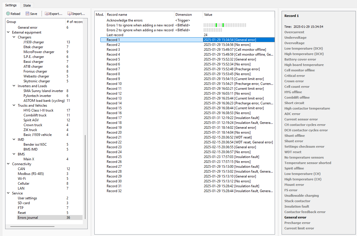
Task: Click the group tree vertical scrollbar
Action: coord(85,177)
